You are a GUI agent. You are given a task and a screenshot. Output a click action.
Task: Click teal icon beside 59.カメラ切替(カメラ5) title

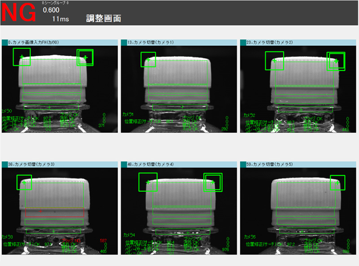[243, 165]
